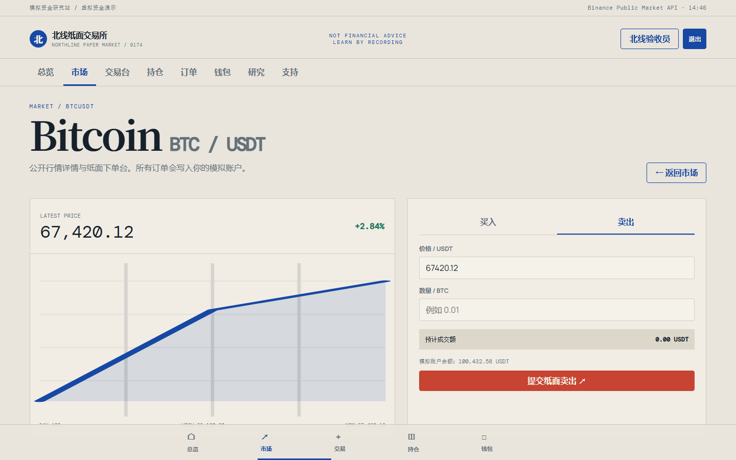Viewport: 736px width, 460px height.
Task: Click the 北 logo icon in header
Action: click(x=38, y=39)
